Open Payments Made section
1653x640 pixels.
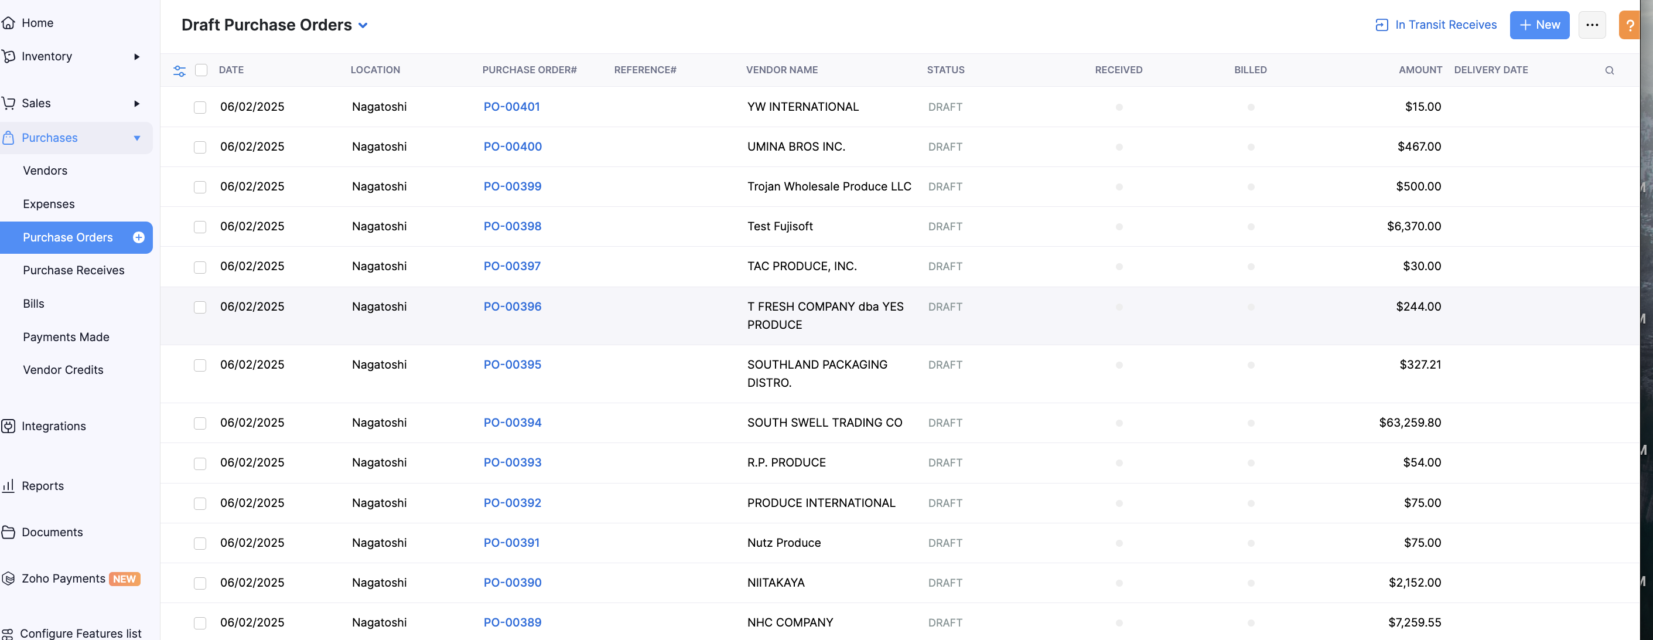66,337
